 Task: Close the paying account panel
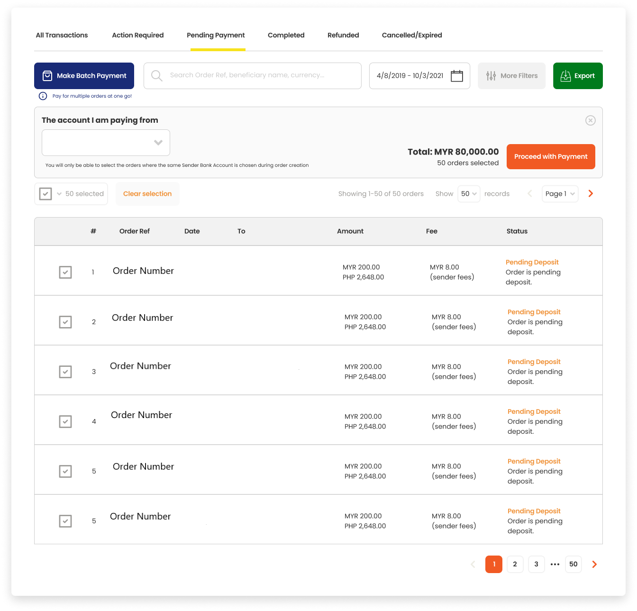coord(590,120)
